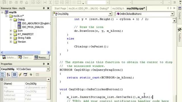Close the Properties panel
The height and width of the screenshot is (102, 182).
tap(48, 64)
